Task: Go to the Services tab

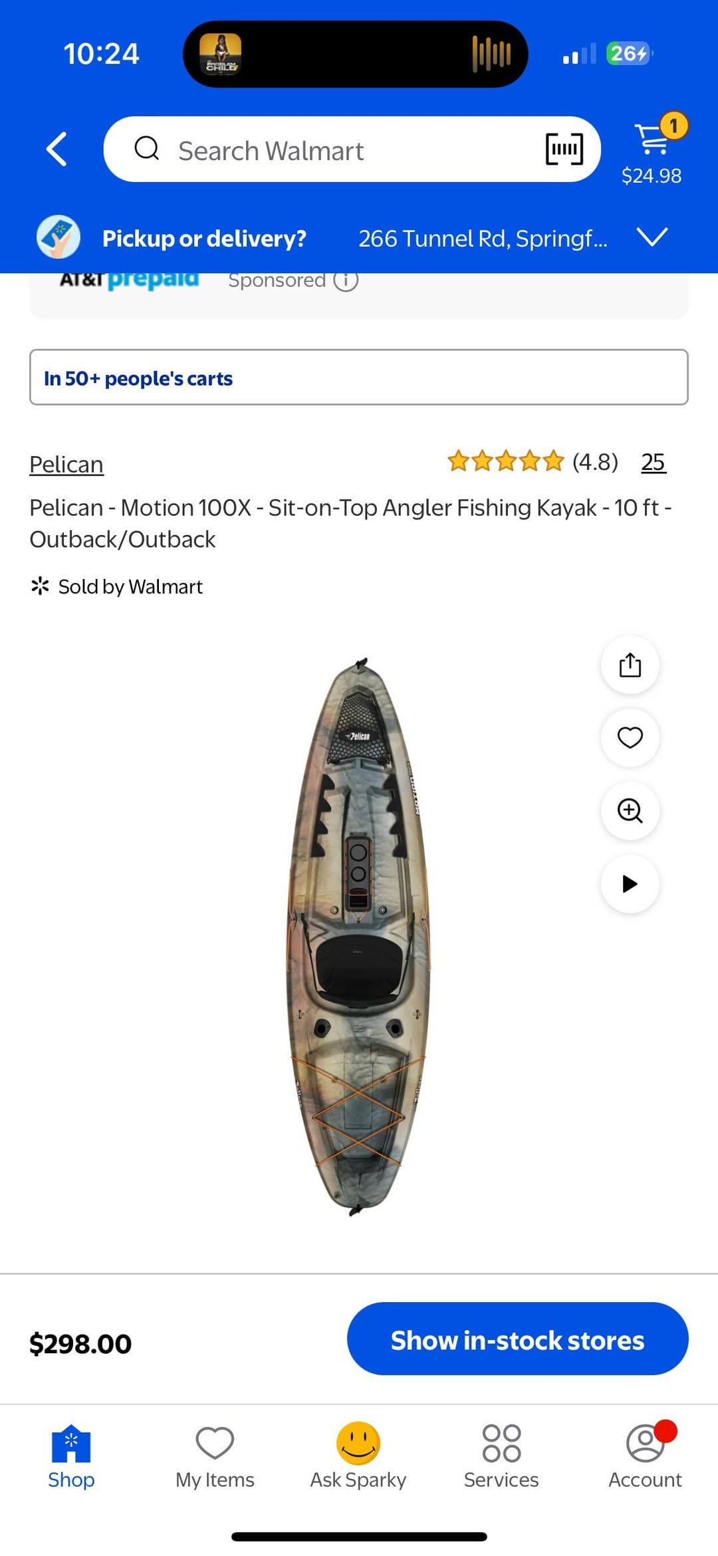Action: coord(501,1456)
